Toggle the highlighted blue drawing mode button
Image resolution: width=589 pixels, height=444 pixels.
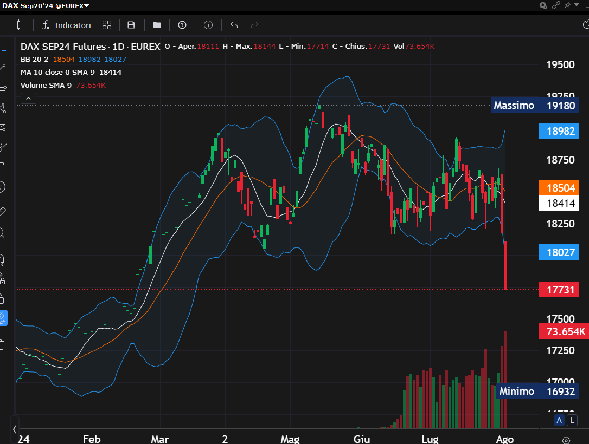coord(3,317)
